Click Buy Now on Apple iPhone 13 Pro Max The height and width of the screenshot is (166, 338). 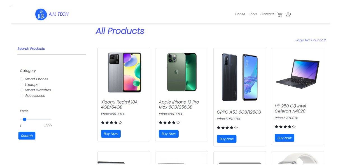pyautogui.click(x=169, y=134)
